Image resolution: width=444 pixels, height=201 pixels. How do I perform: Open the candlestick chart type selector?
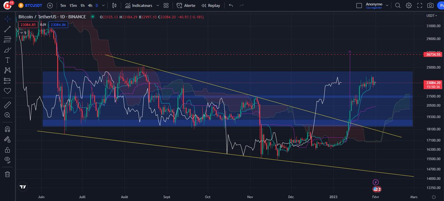(115, 6)
